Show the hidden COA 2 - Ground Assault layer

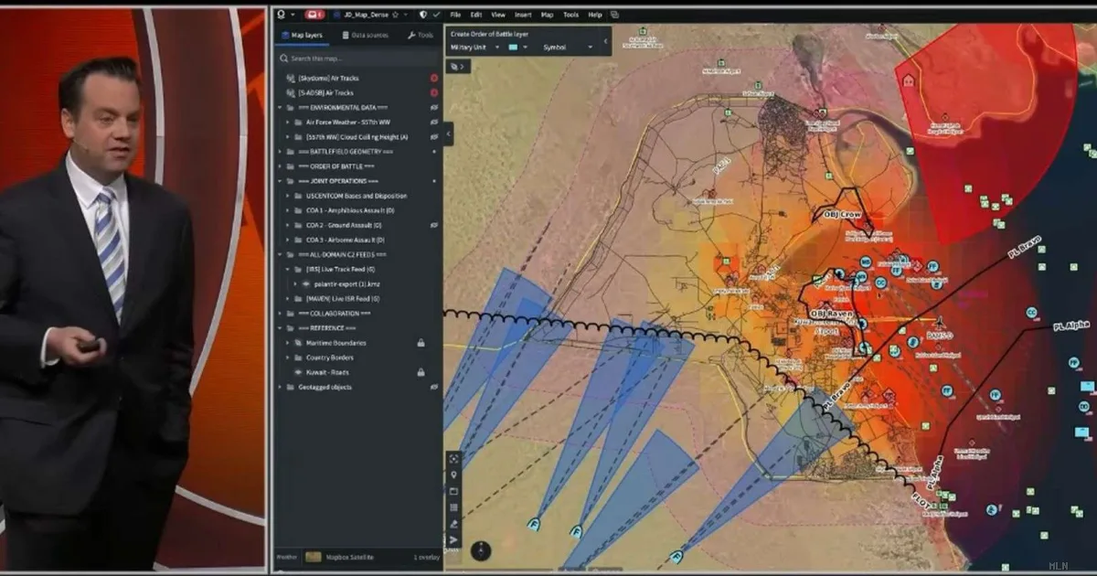pos(434,225)
